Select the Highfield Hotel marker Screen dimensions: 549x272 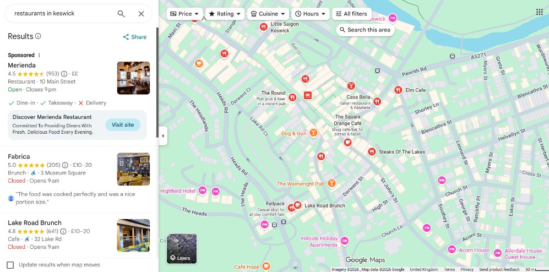(202, 191)
